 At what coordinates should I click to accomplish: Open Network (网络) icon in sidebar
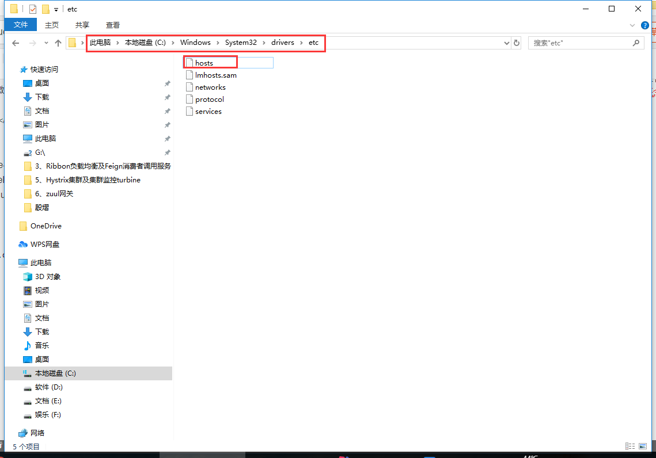pyautogui.click(x=23, y=433)
